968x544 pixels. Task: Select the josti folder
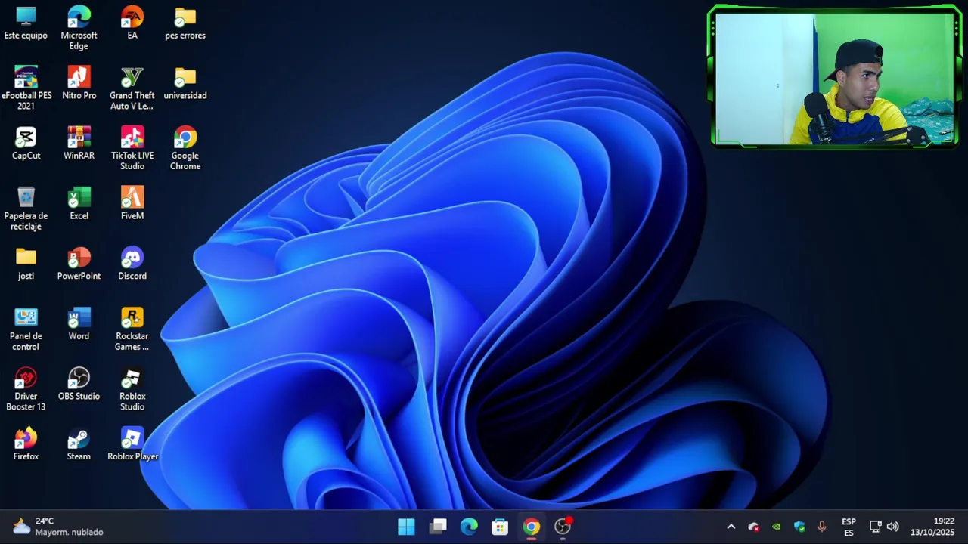(26, 264)
